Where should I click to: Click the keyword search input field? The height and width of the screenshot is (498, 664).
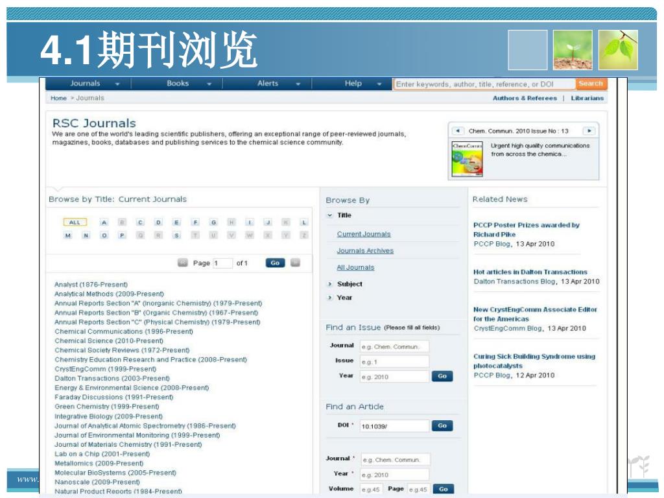pyautogui.click(x=484, y=84)
